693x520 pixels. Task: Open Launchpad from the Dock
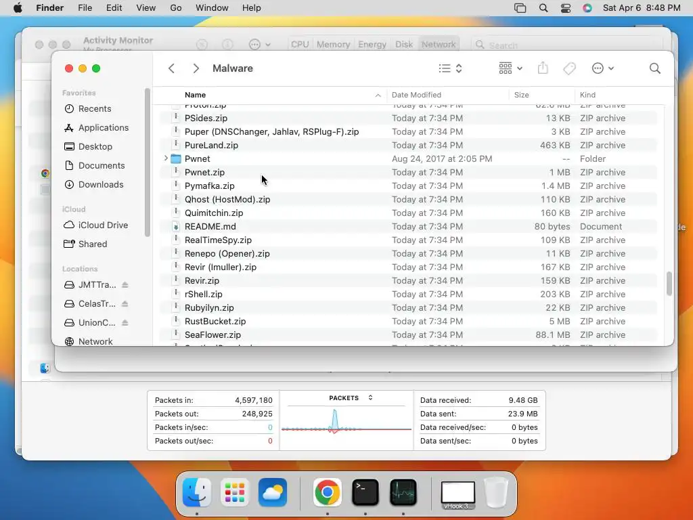point(235,492)
